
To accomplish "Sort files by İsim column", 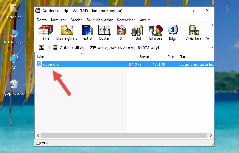I will [81, 57].
